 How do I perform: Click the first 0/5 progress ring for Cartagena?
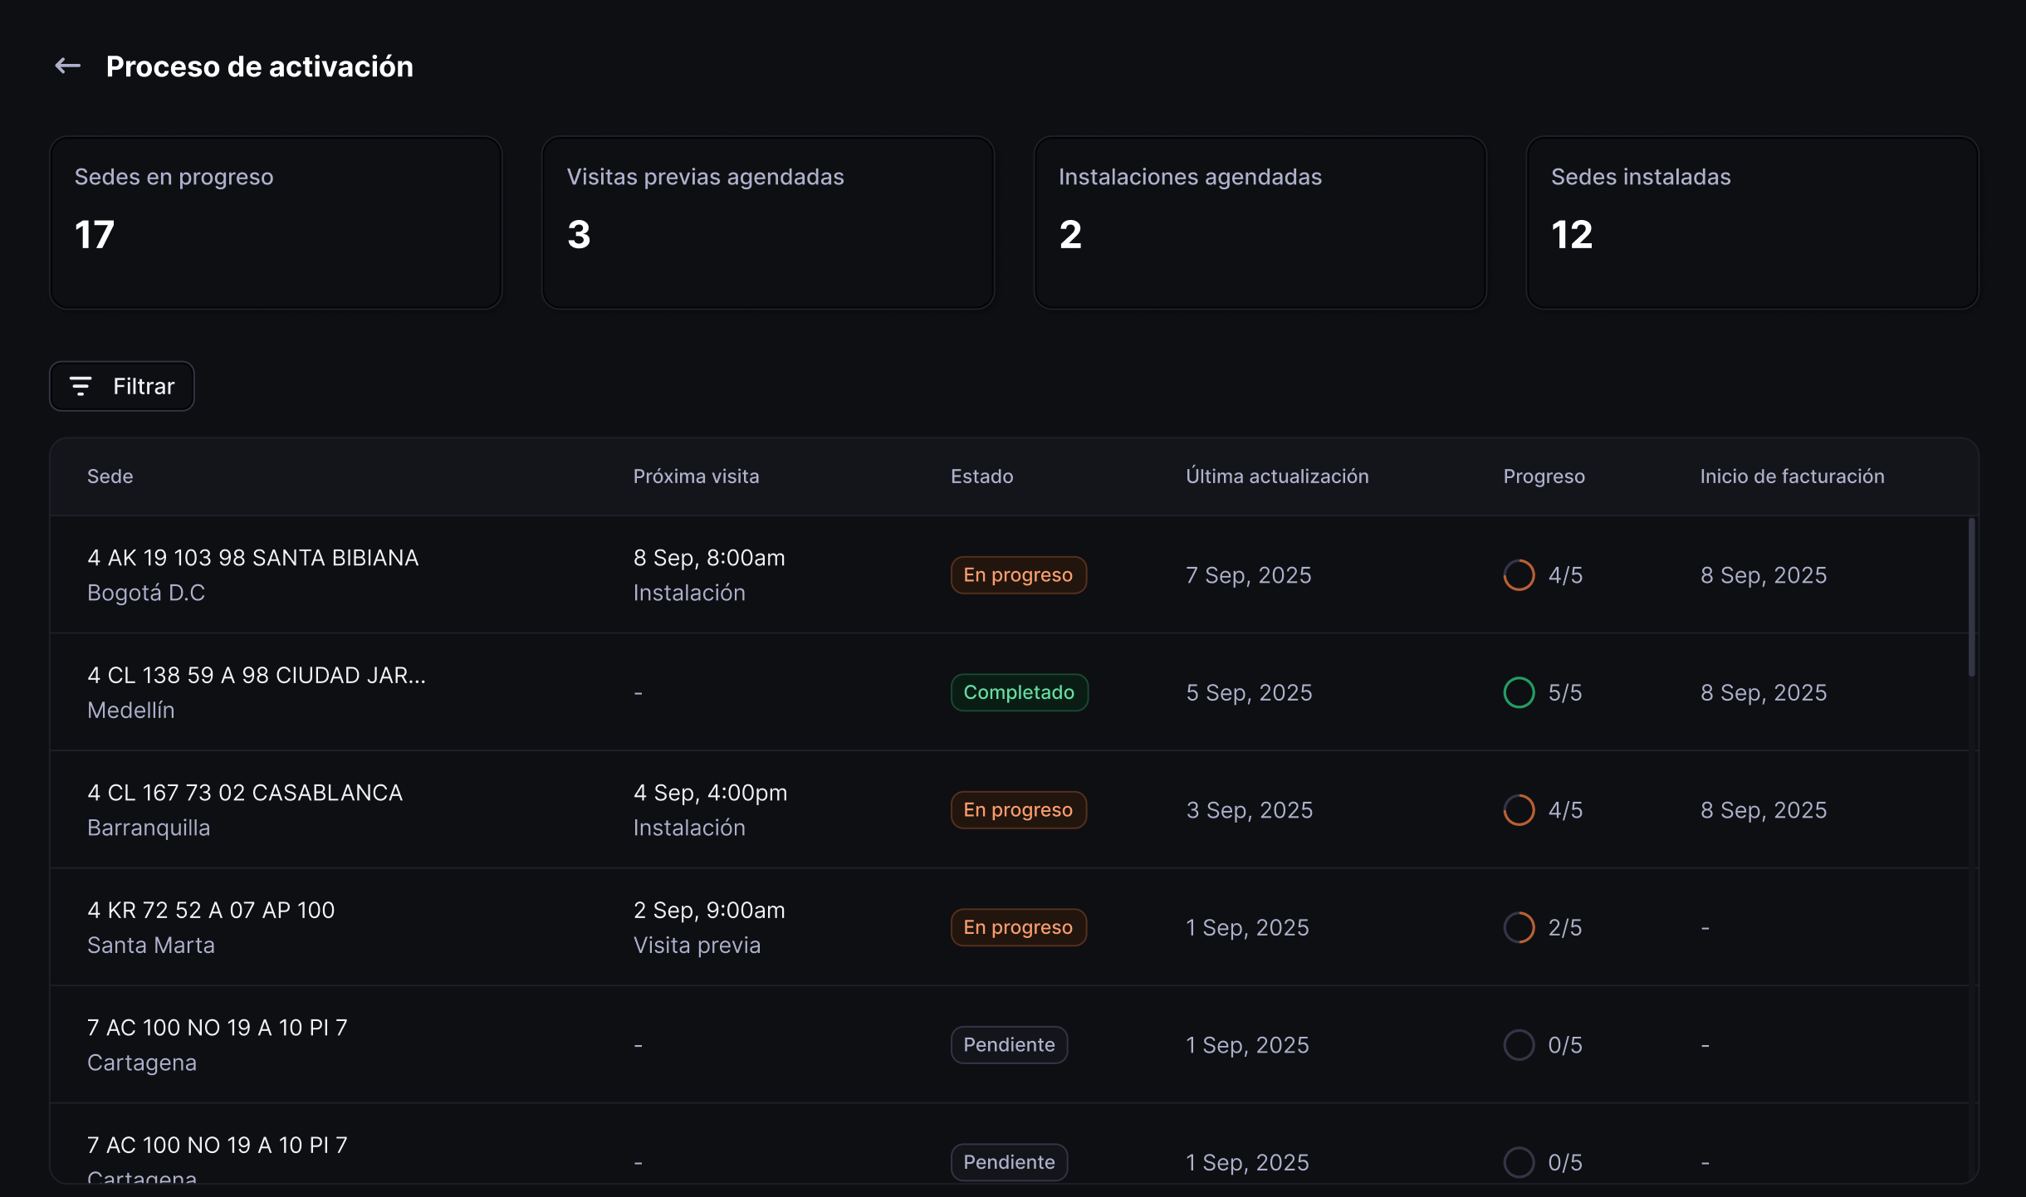click(1519, 1044)
